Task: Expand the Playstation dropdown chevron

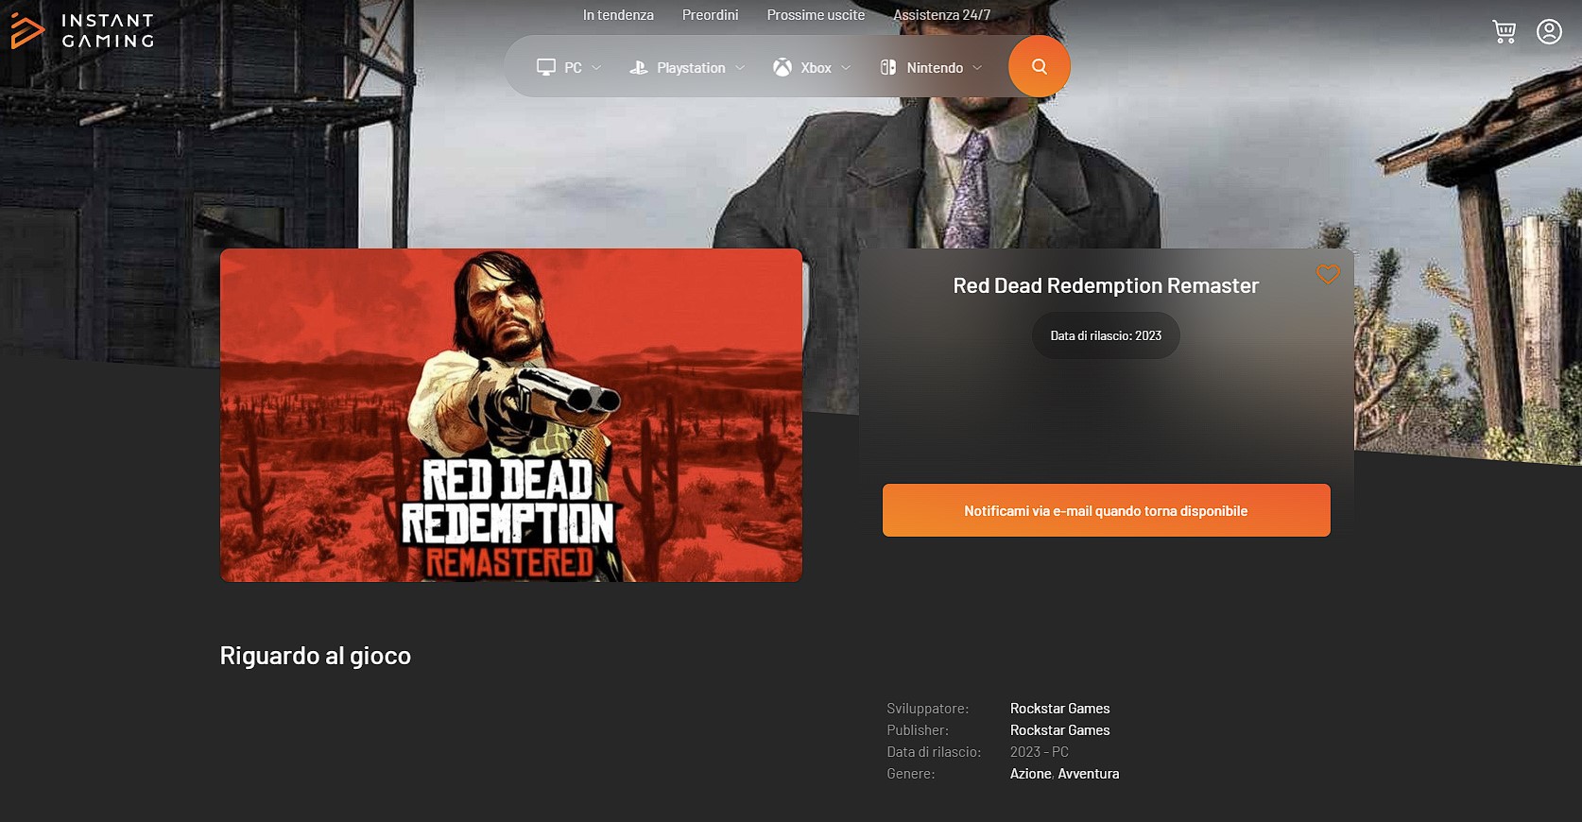Action: (740, 68)
